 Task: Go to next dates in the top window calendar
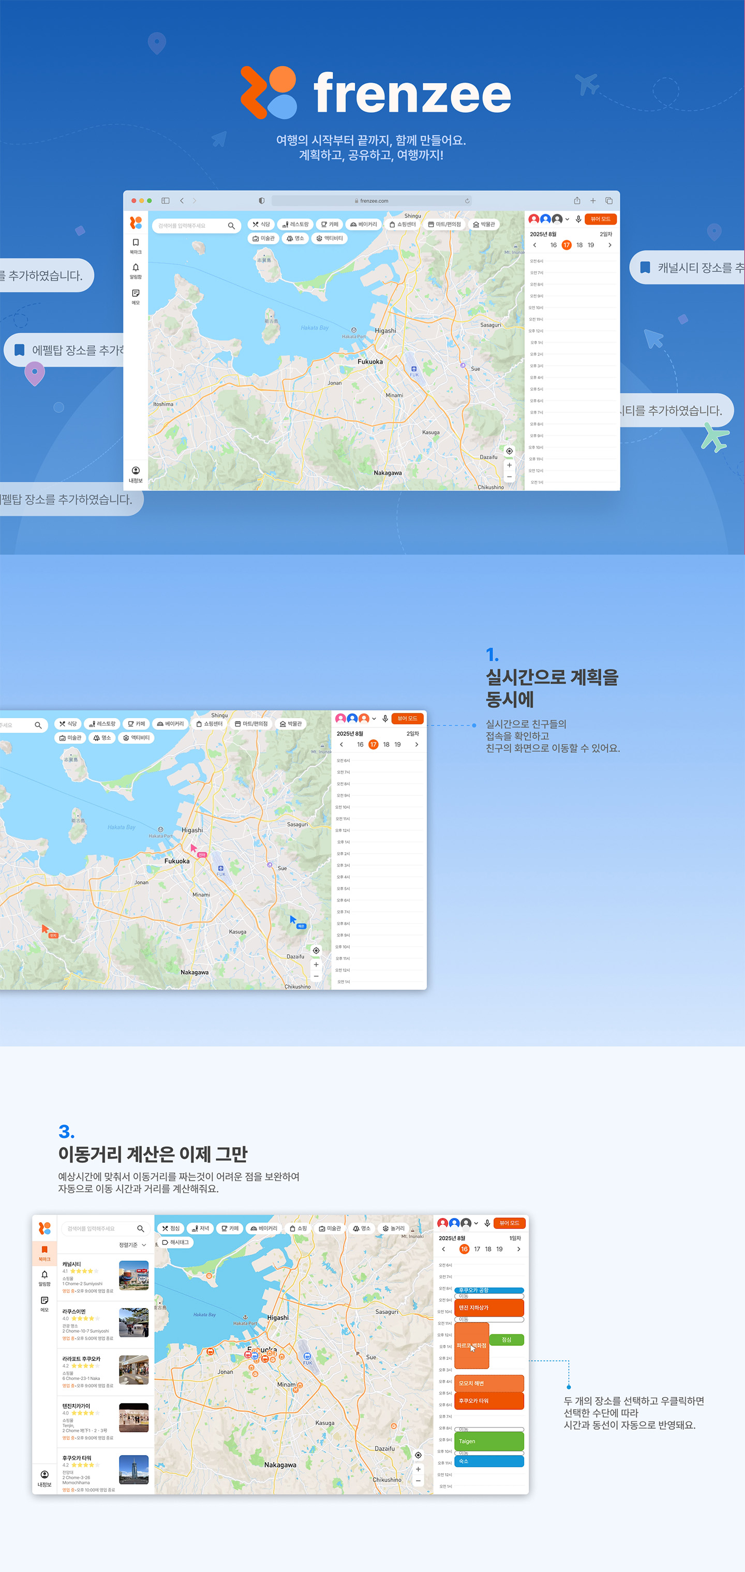(609, 245)
